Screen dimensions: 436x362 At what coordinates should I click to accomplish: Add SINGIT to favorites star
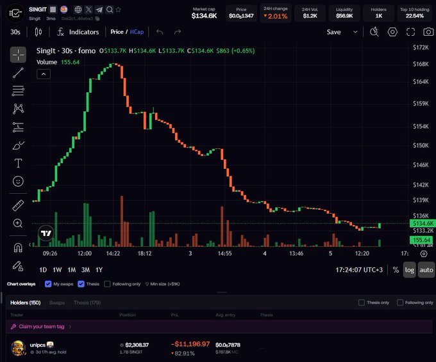(118, 10)
